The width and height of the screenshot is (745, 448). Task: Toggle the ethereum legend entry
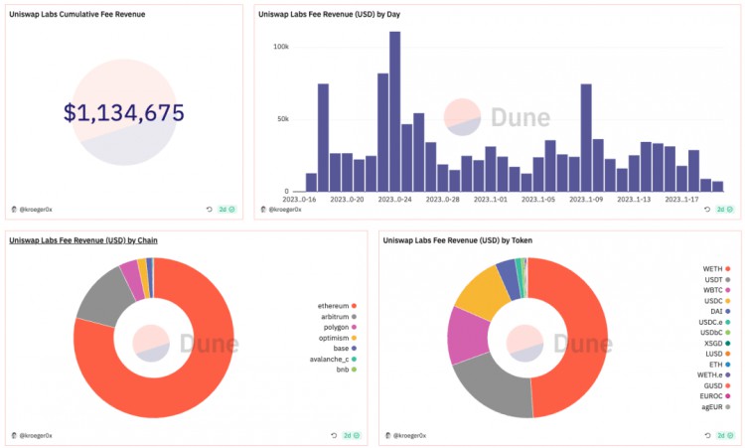pyautogui.click(x=337, y=306)
